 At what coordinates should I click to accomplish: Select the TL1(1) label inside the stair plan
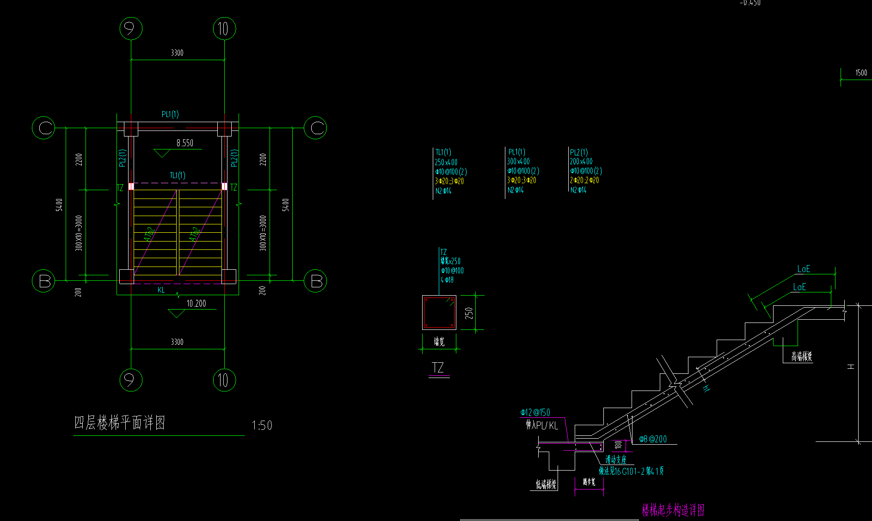coord(178,175)
